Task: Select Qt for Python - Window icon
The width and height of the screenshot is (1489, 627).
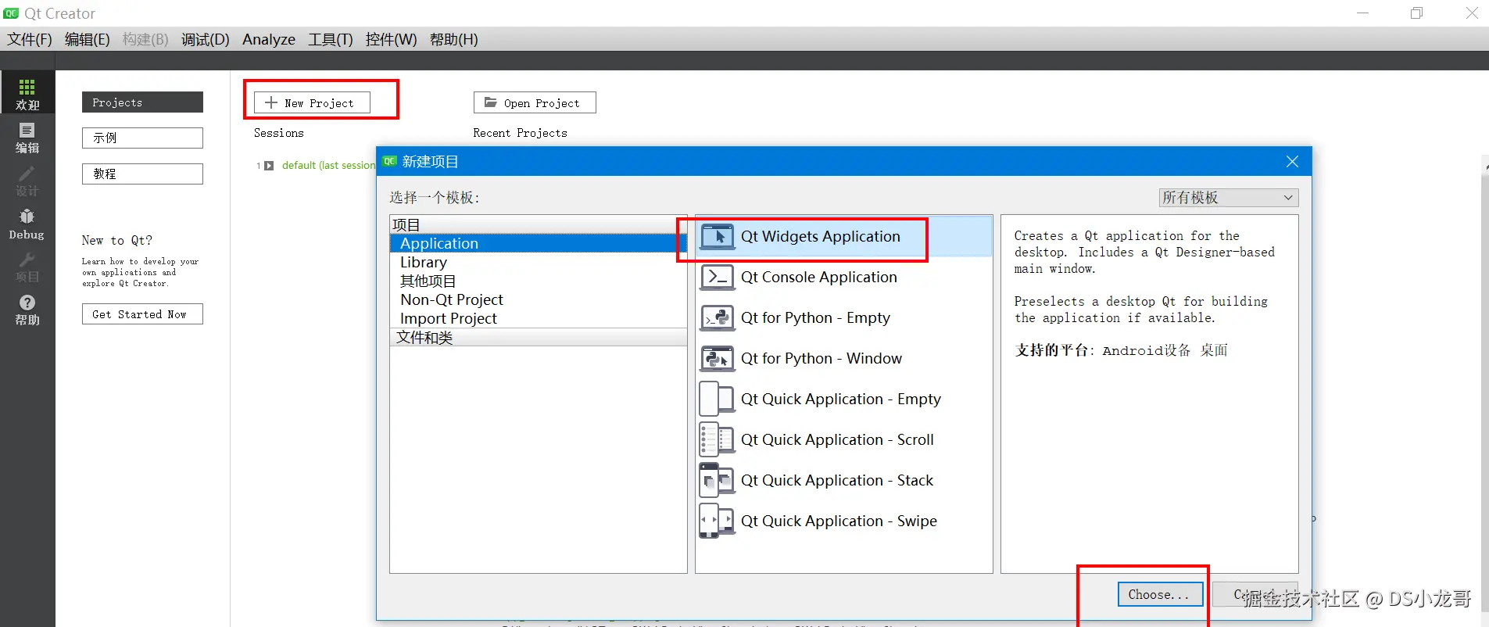Action: click(x=717, y=358)
